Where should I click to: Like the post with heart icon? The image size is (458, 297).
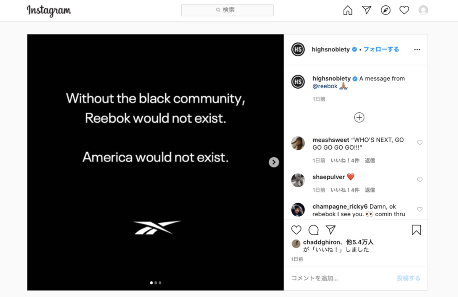[x=296, y=230]
